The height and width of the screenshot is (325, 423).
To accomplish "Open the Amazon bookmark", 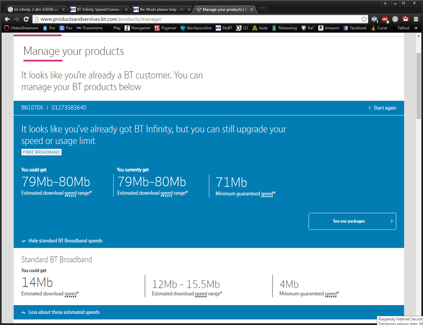I will click(x=329, y=28).
